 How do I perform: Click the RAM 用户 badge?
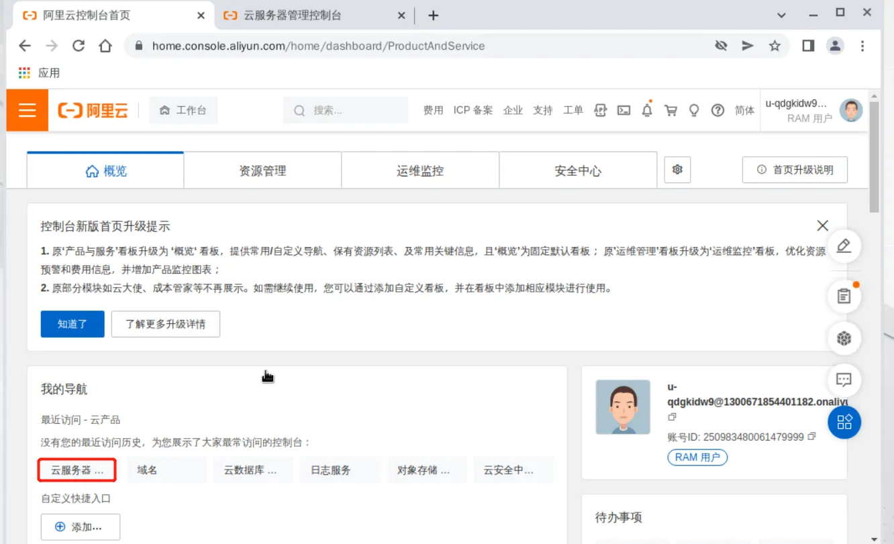pos(697,457)
